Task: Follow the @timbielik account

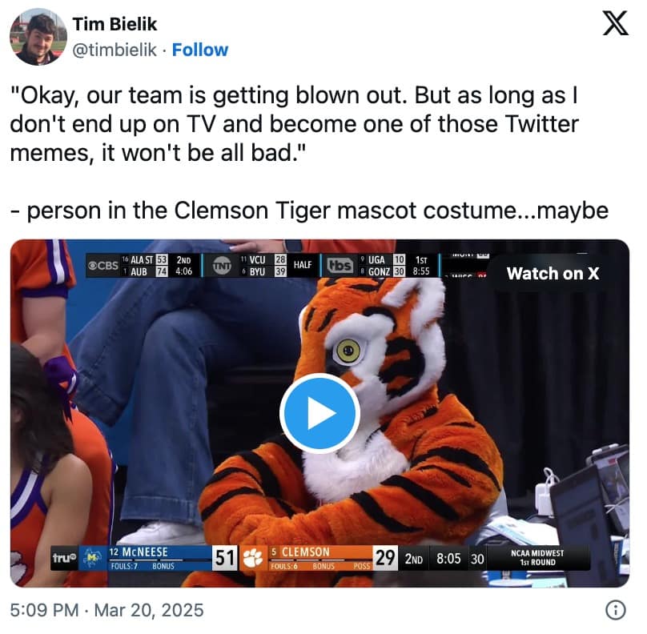Action: (x=200, y=50)
